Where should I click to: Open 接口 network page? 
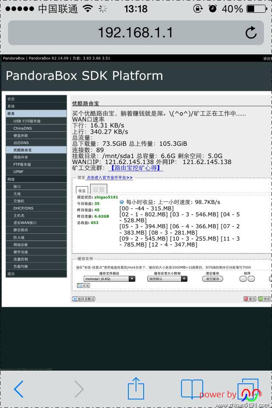click(36, 187)
